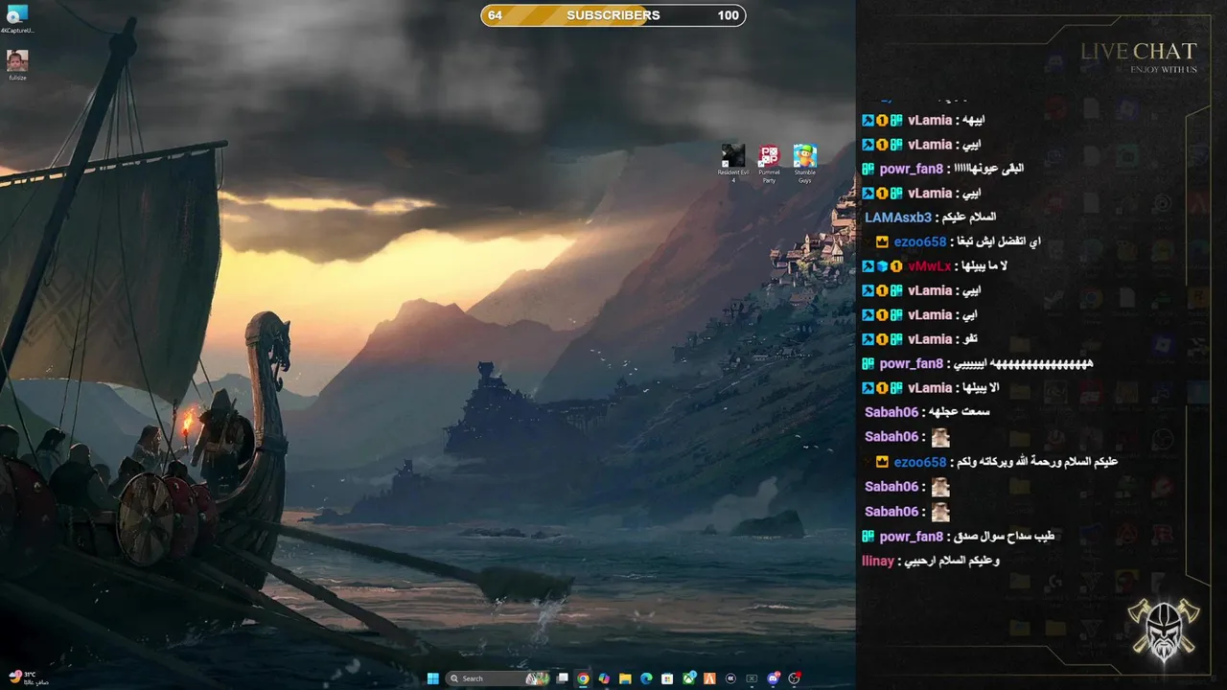
Task: Open the 4K capture app in the taskbar
Action: pyautogui.click(x=730, y=678)
